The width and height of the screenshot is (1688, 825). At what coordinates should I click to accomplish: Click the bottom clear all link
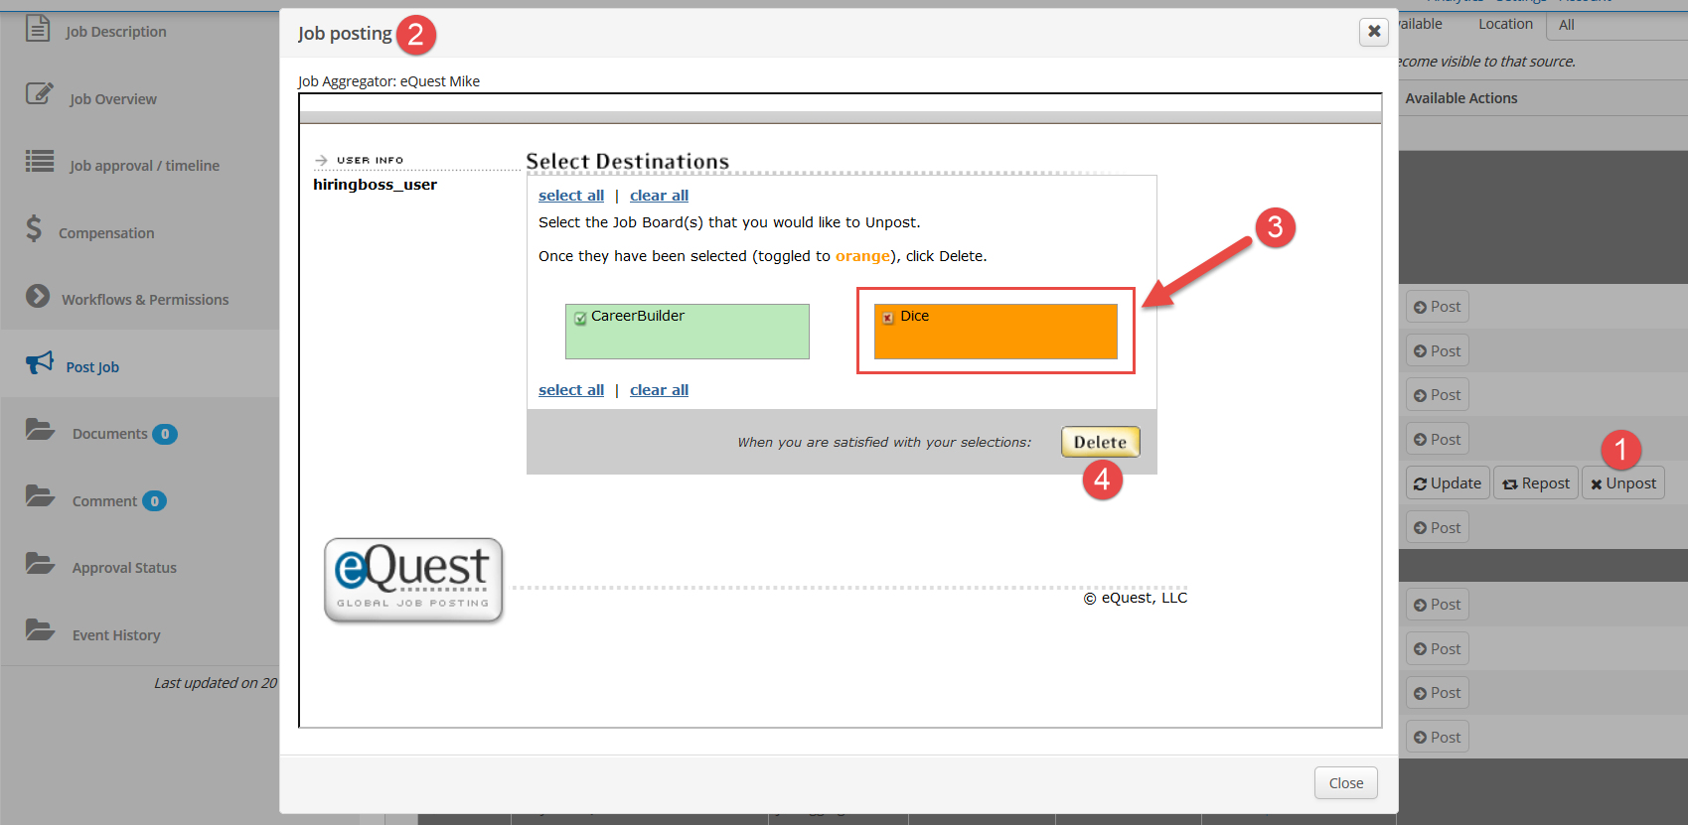click(659, 390)
